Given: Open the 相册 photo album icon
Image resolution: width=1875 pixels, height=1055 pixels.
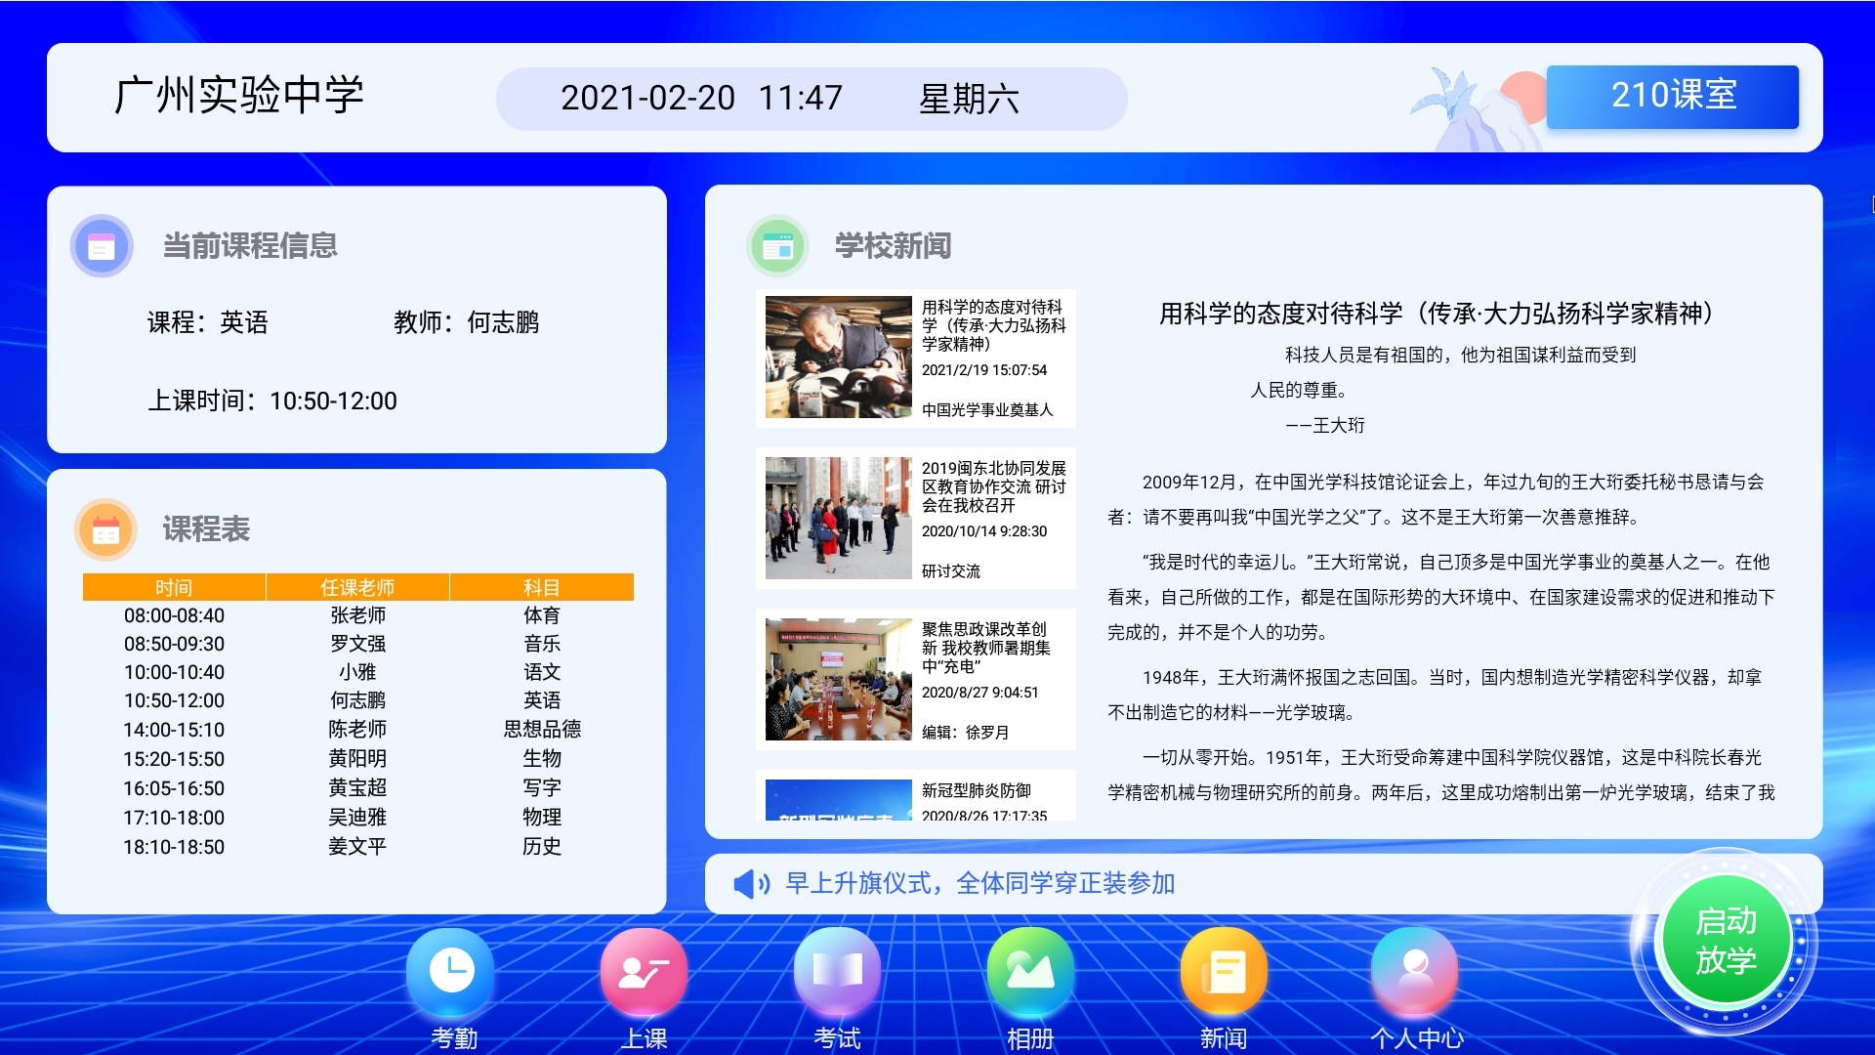Looking at the screenshot, I should point(1030,971).
